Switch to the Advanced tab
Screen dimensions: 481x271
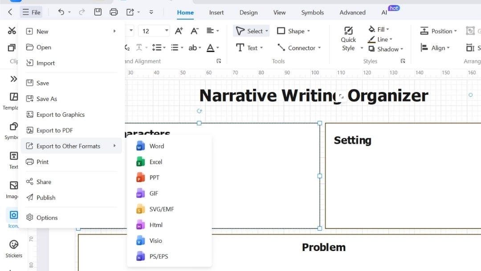click(352, 12)
